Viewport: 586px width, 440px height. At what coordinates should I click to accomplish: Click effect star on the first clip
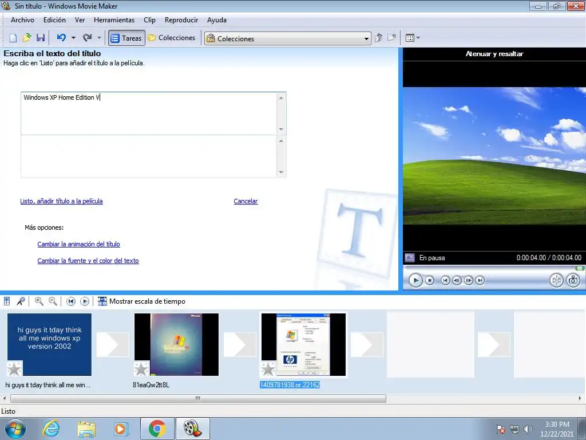pos(14,368)
